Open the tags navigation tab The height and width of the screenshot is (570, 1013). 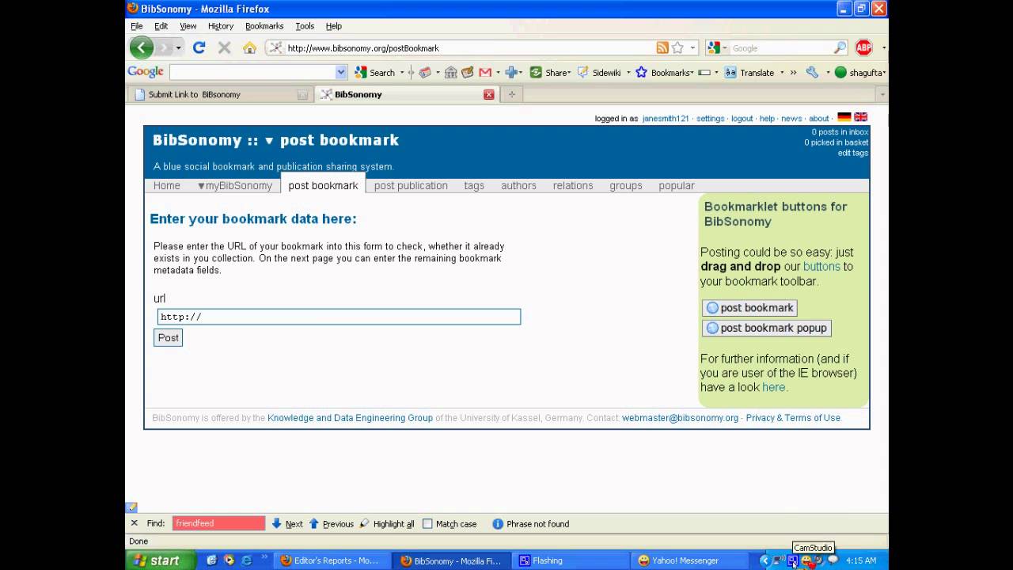(x=474, y=185)
